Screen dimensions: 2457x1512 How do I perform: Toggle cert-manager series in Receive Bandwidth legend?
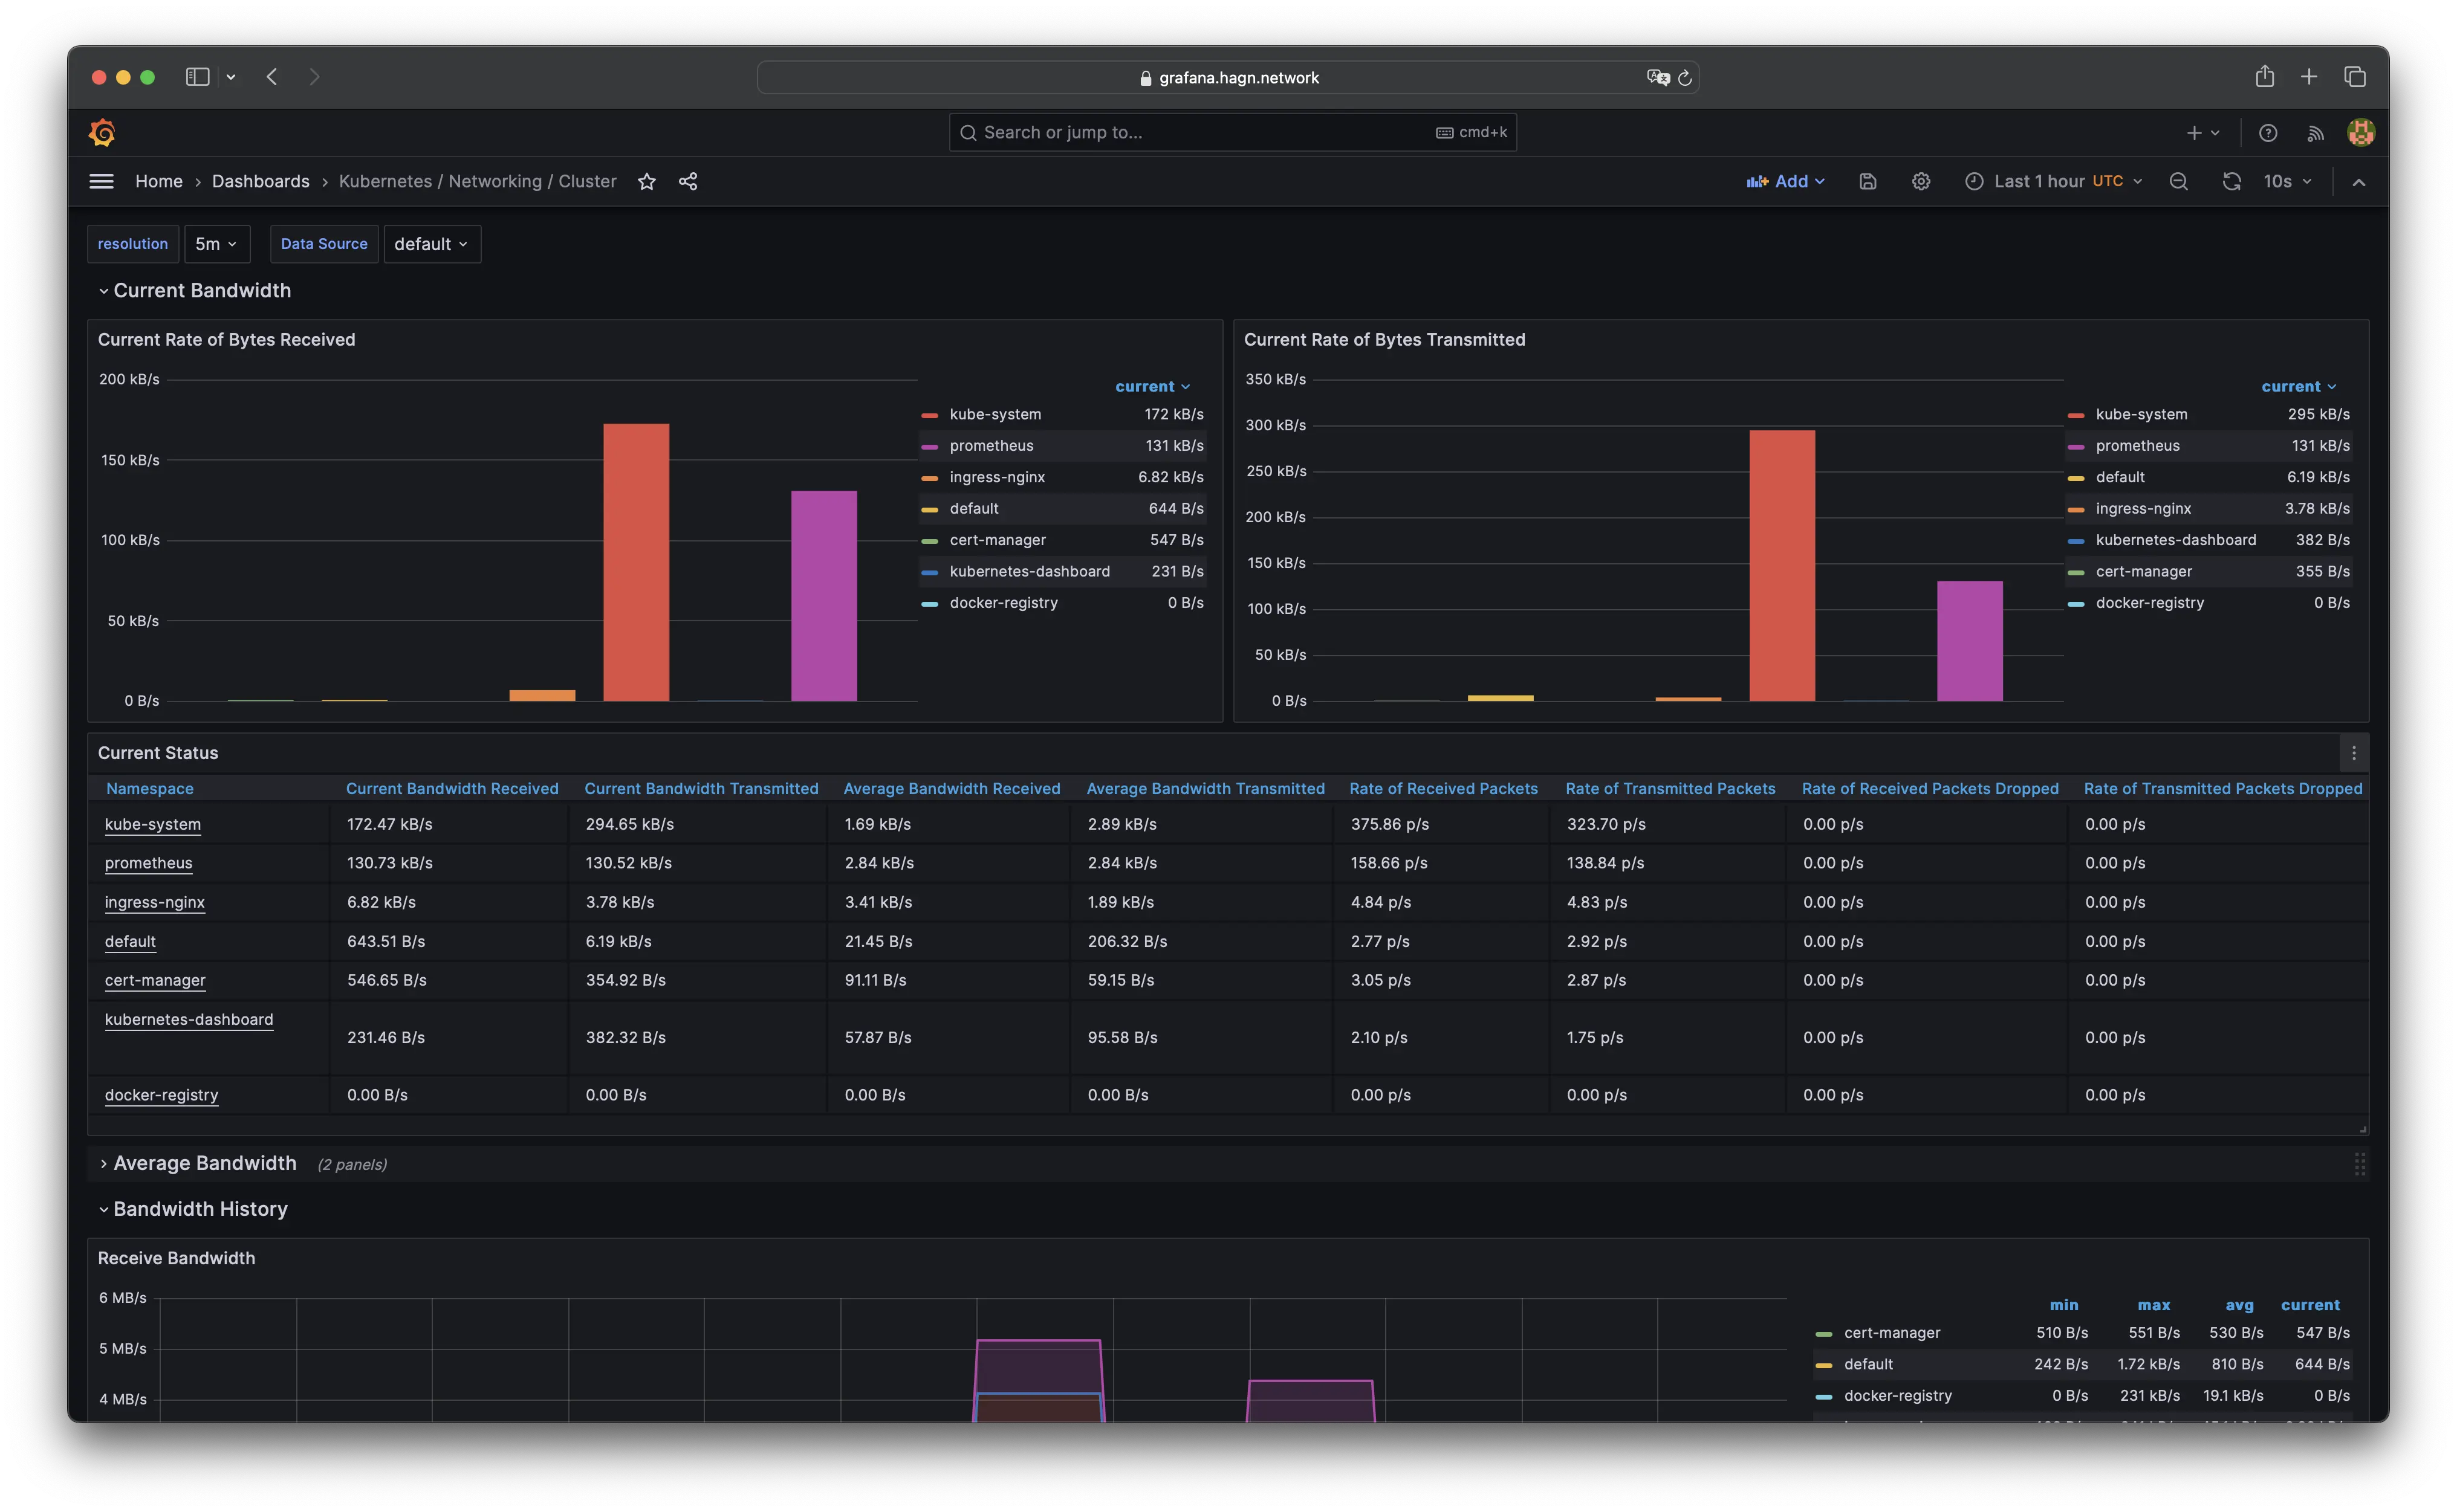(1891, 1333)
